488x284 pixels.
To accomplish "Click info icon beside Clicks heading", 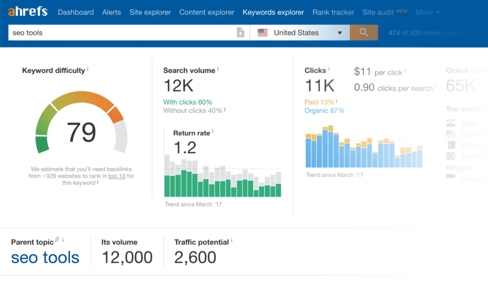I will tap(329, 70).
